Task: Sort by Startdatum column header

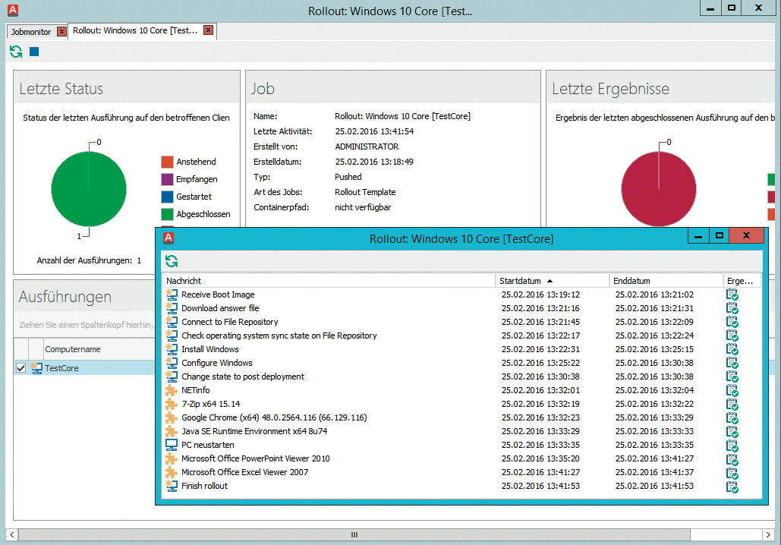Action: coord(524,281)
